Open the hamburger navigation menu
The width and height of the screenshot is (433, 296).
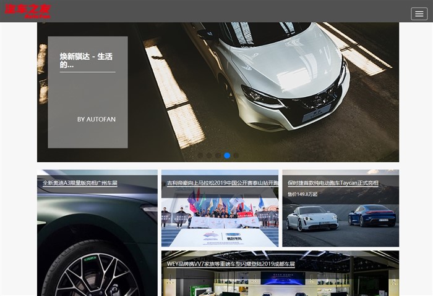[x=419, y=14]
